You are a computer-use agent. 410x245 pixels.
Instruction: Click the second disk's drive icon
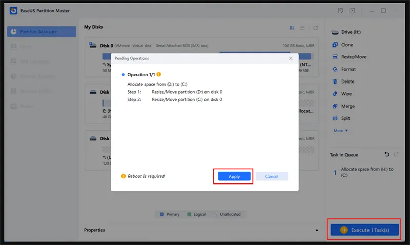93,92
